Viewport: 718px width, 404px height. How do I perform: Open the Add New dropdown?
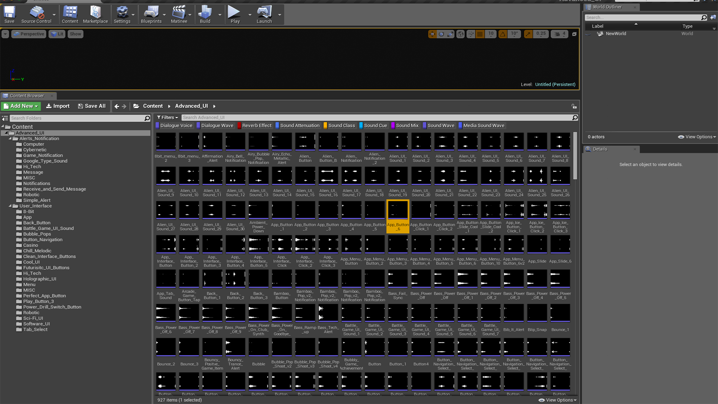(21, 106)
